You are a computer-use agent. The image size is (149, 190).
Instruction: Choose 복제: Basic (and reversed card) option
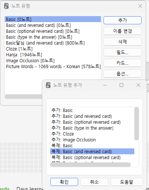(x=92, y=151)
